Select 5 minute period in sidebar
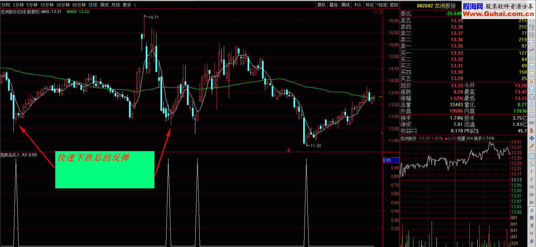Image resolution: width=536 pixels, height=247 pixels. 531,179
